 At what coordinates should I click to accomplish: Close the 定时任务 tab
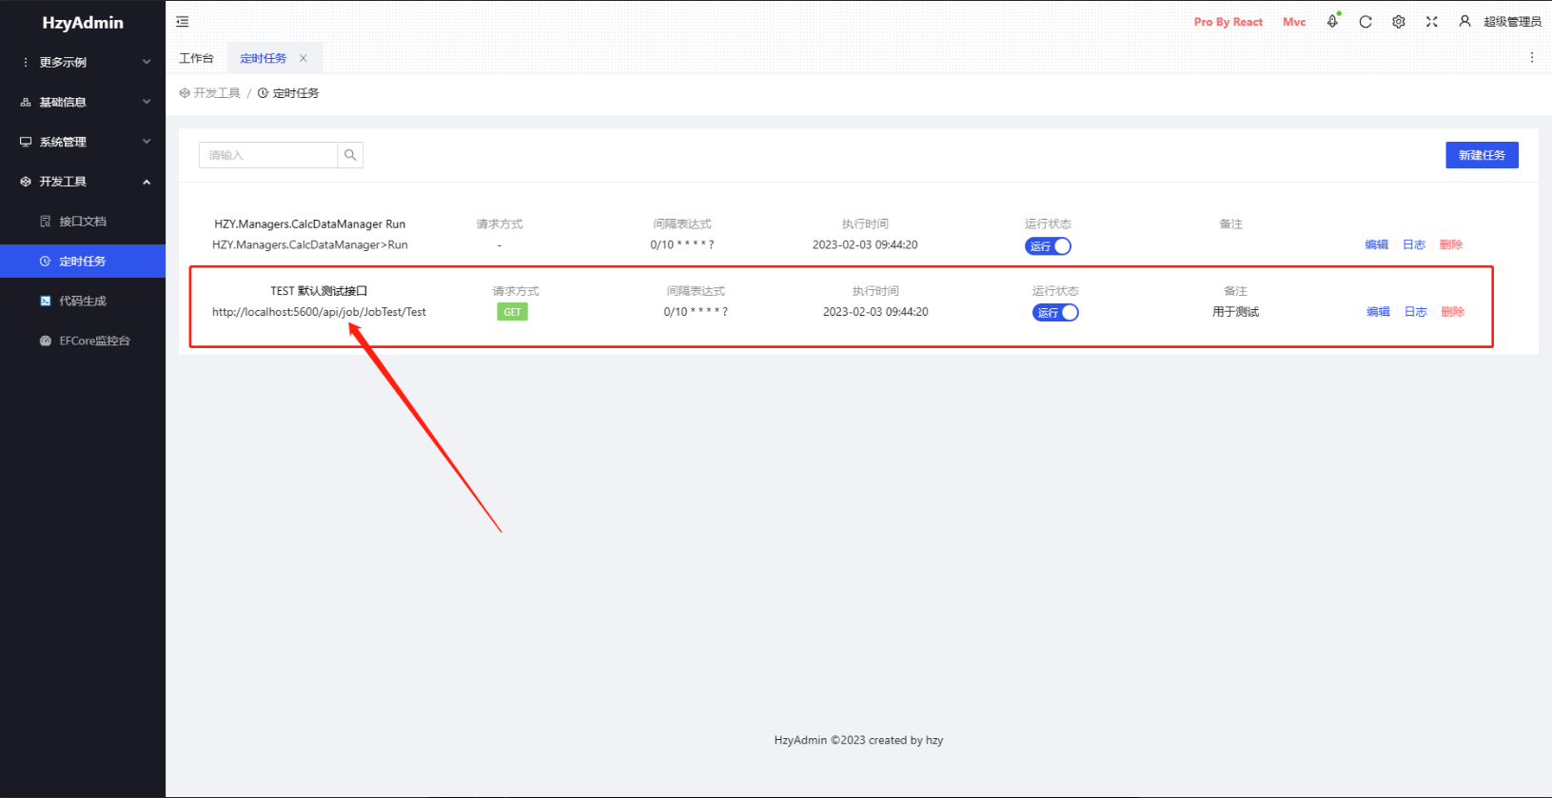[304, 58]
